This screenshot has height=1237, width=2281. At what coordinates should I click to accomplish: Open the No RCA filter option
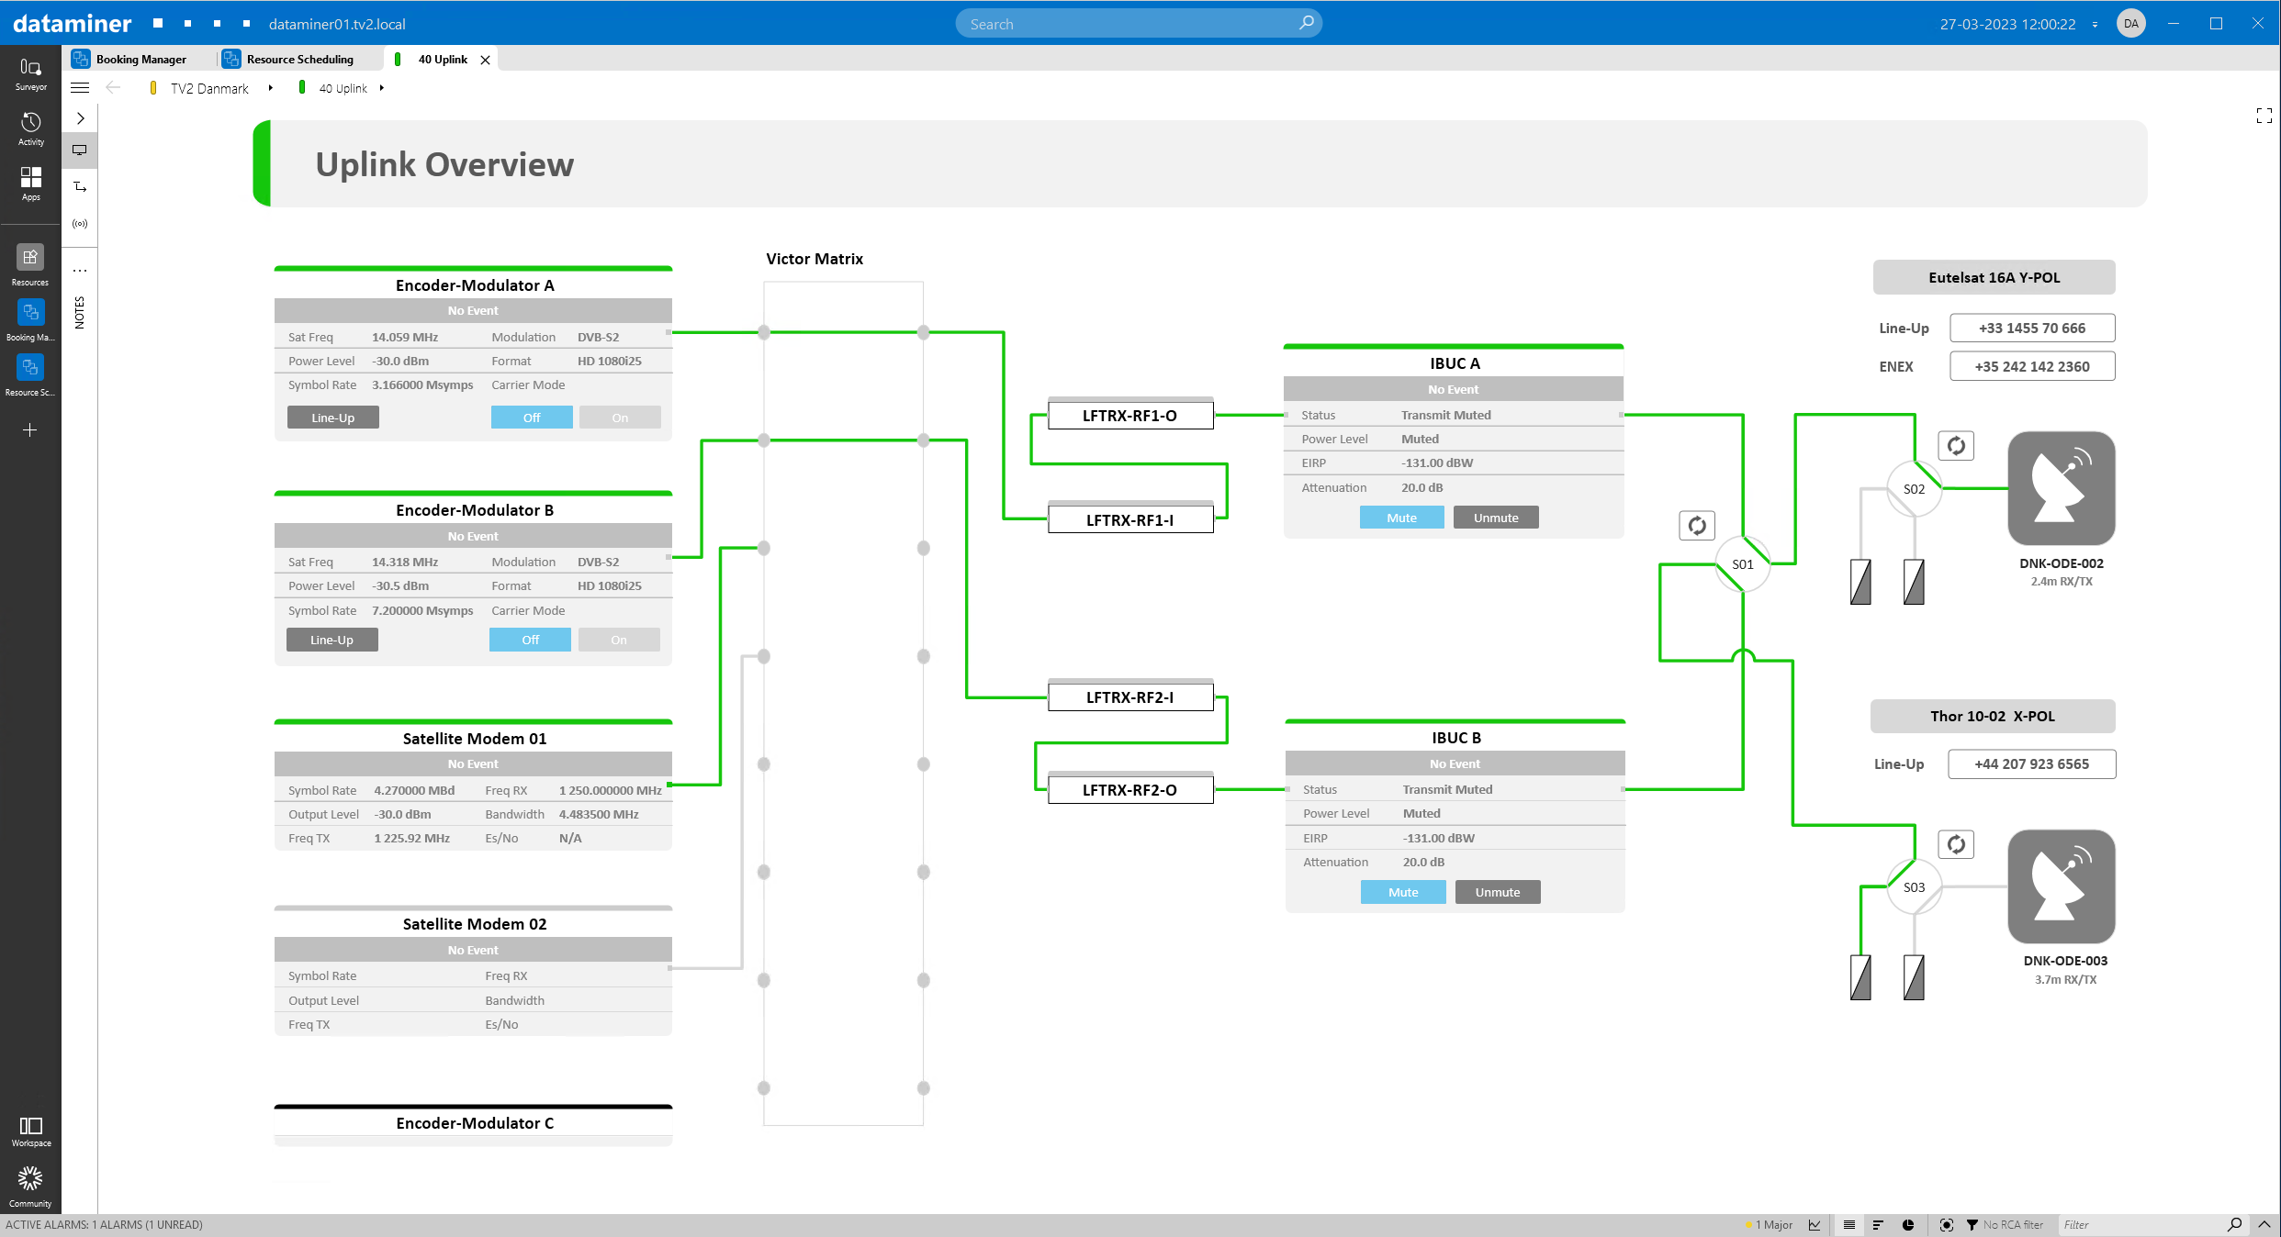pos(2006,1225)
